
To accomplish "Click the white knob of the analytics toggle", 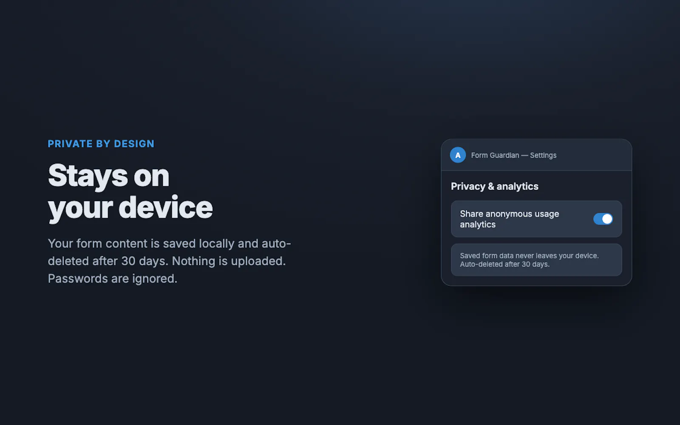I will pos(607,219).
